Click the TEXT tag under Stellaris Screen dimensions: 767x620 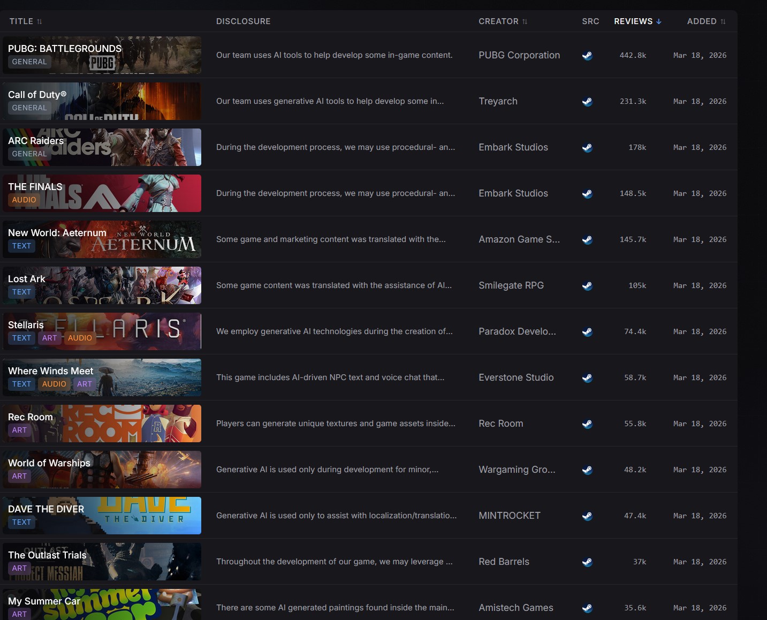[21, 338]
